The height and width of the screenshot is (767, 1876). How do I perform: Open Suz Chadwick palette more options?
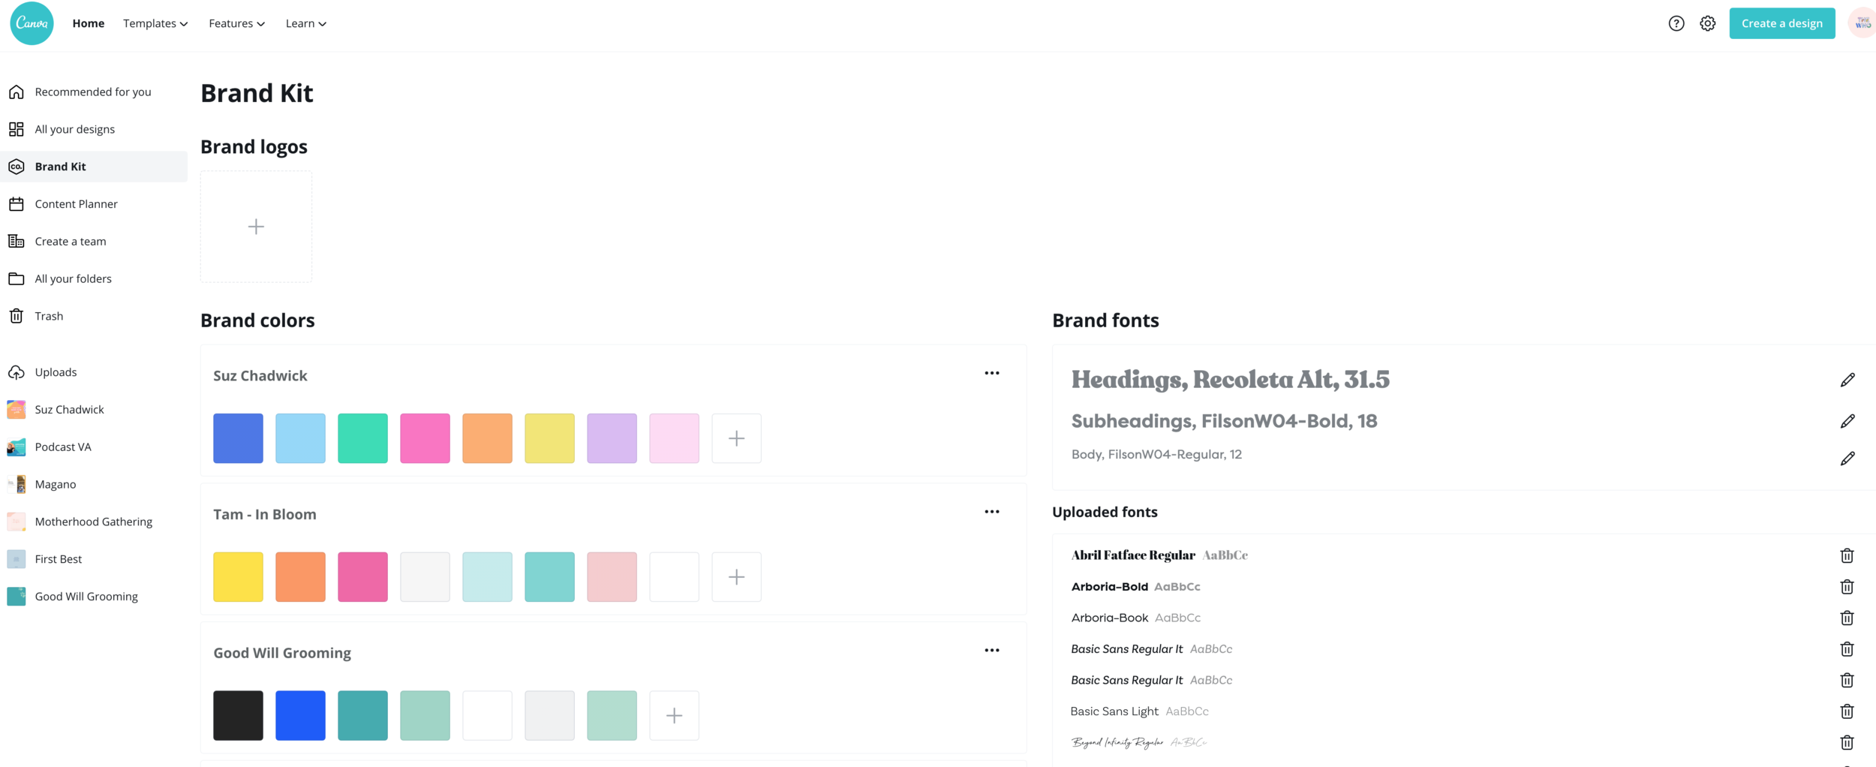(991, 373)
